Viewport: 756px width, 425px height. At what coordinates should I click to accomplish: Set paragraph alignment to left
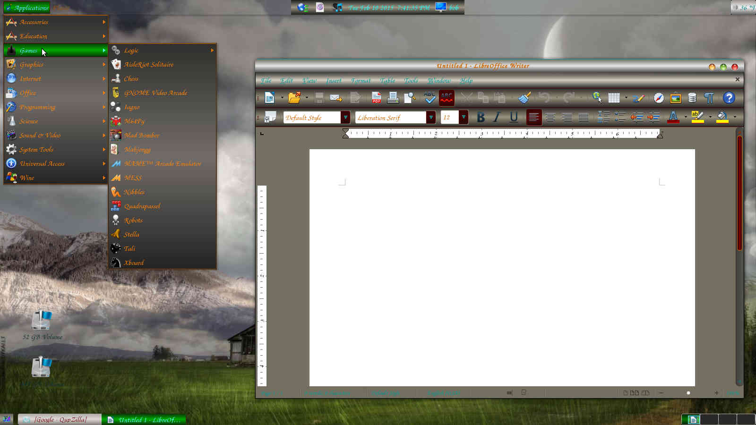point(534,117)
